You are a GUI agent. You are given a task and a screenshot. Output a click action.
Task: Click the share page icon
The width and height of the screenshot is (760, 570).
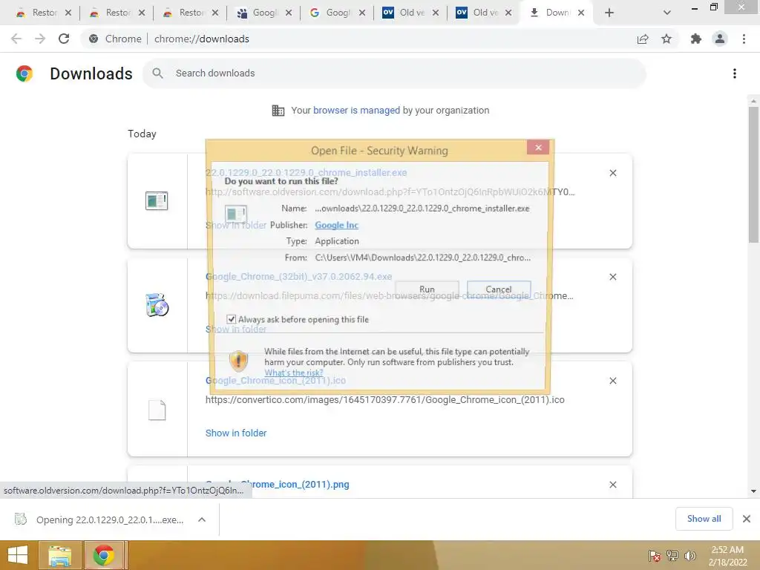643,39
